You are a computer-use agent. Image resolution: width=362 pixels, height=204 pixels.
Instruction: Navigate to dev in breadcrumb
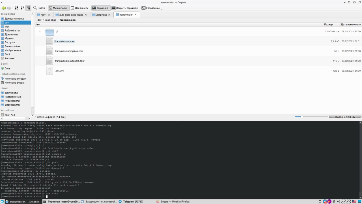coord(39,20)
